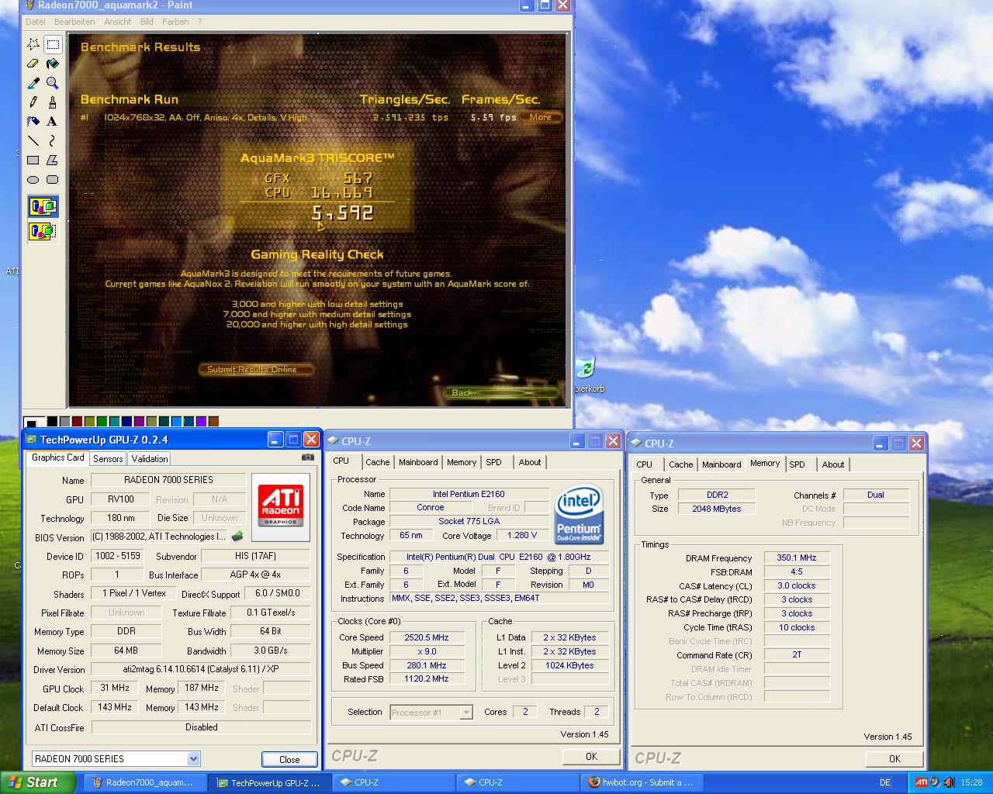993x794 pixels.
Task: Open the RADEON 7000 SERIES dropdown in GPU-Z
Action: 193,758
